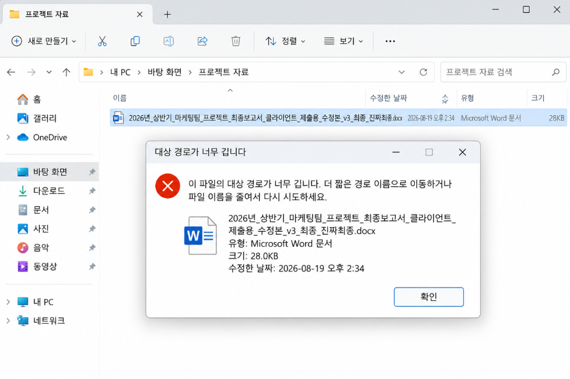Open 다운로드 folder in sidebar

[x=49, y=191]
